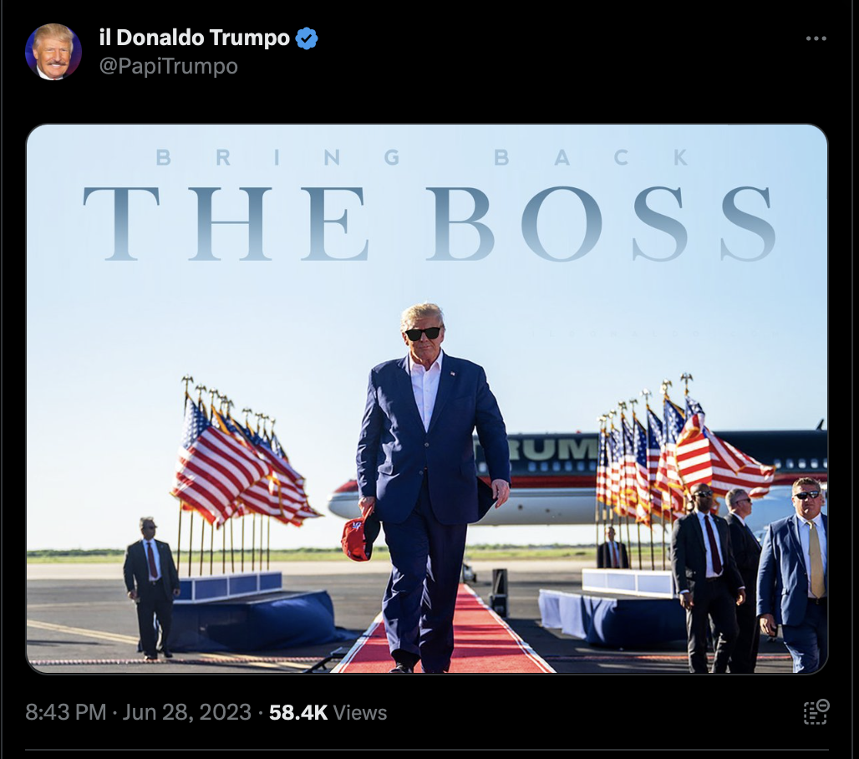Open the il Donaldo Trumpo display name
The width and height of the screenshot is (859, 759).
click(195, 38)
